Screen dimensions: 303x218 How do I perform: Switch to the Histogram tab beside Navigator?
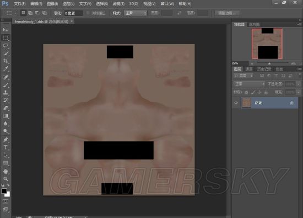coord(255,24)
